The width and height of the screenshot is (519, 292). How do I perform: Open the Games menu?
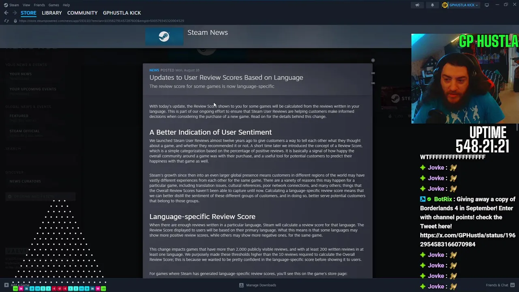tap(54, 5)
